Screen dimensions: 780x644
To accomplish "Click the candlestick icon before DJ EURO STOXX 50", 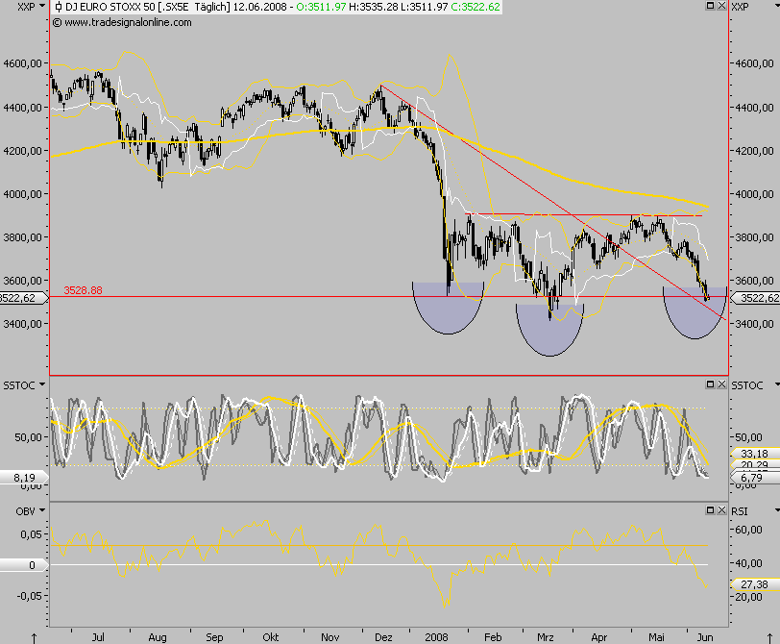I will (x=59, y=7).
